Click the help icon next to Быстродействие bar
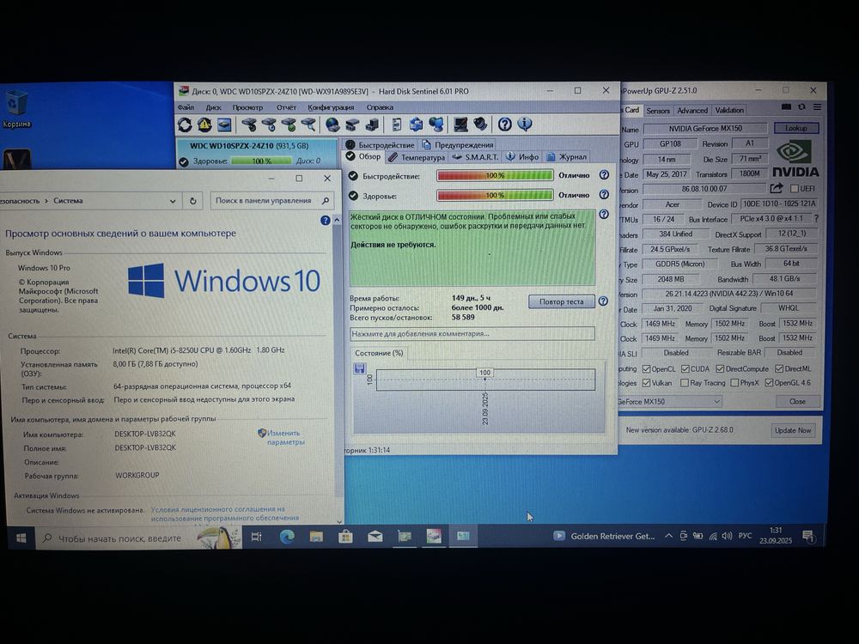 [604, 175]
